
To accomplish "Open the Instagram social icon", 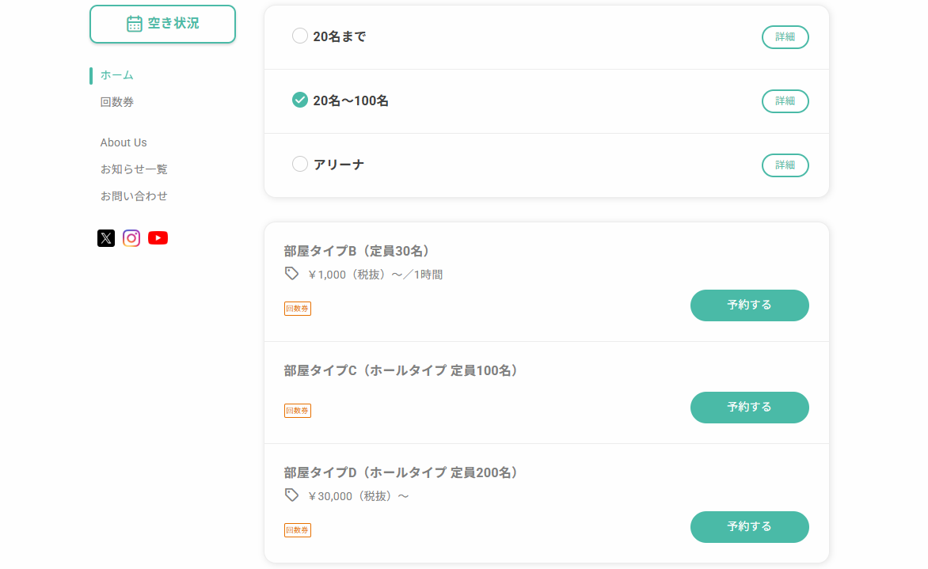I will tap(131, 237).
